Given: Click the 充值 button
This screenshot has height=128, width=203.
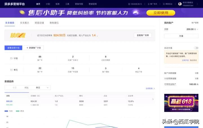Looking at the screenshot, I should pos(181,36).
